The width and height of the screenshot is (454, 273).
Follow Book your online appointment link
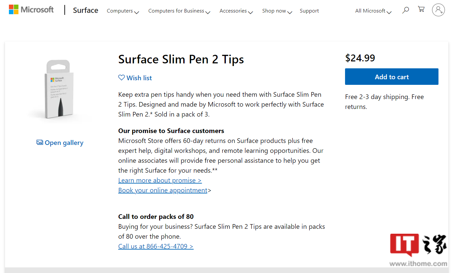(x=163, y=190)
